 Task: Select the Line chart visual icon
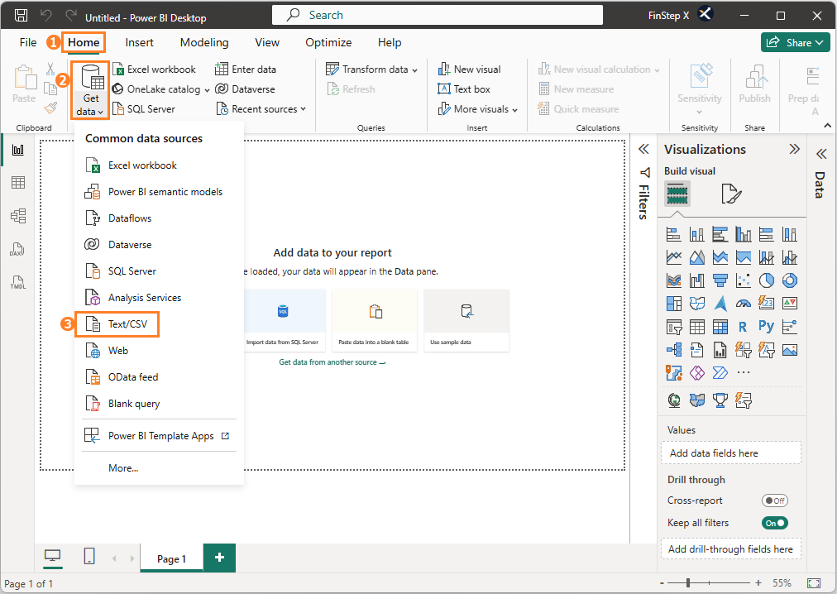[674, 257]
